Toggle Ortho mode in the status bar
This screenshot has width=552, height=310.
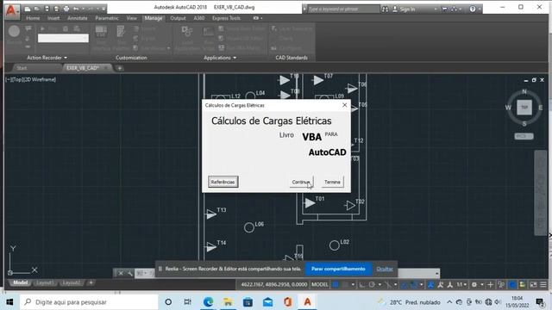362,285
